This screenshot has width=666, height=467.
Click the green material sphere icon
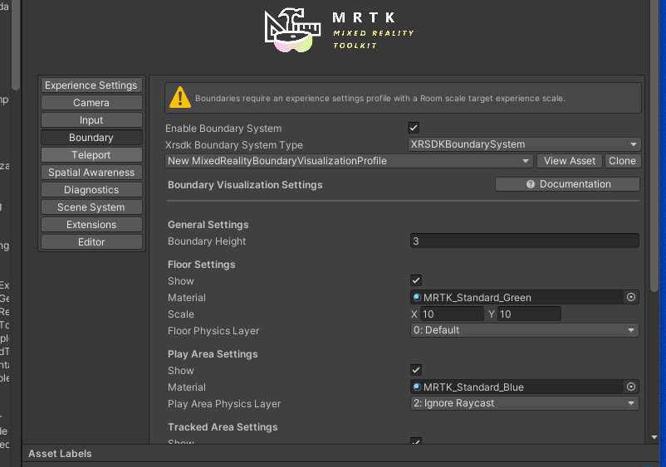click(417, 297)
